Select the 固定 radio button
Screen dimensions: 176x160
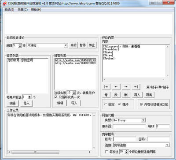106,104
